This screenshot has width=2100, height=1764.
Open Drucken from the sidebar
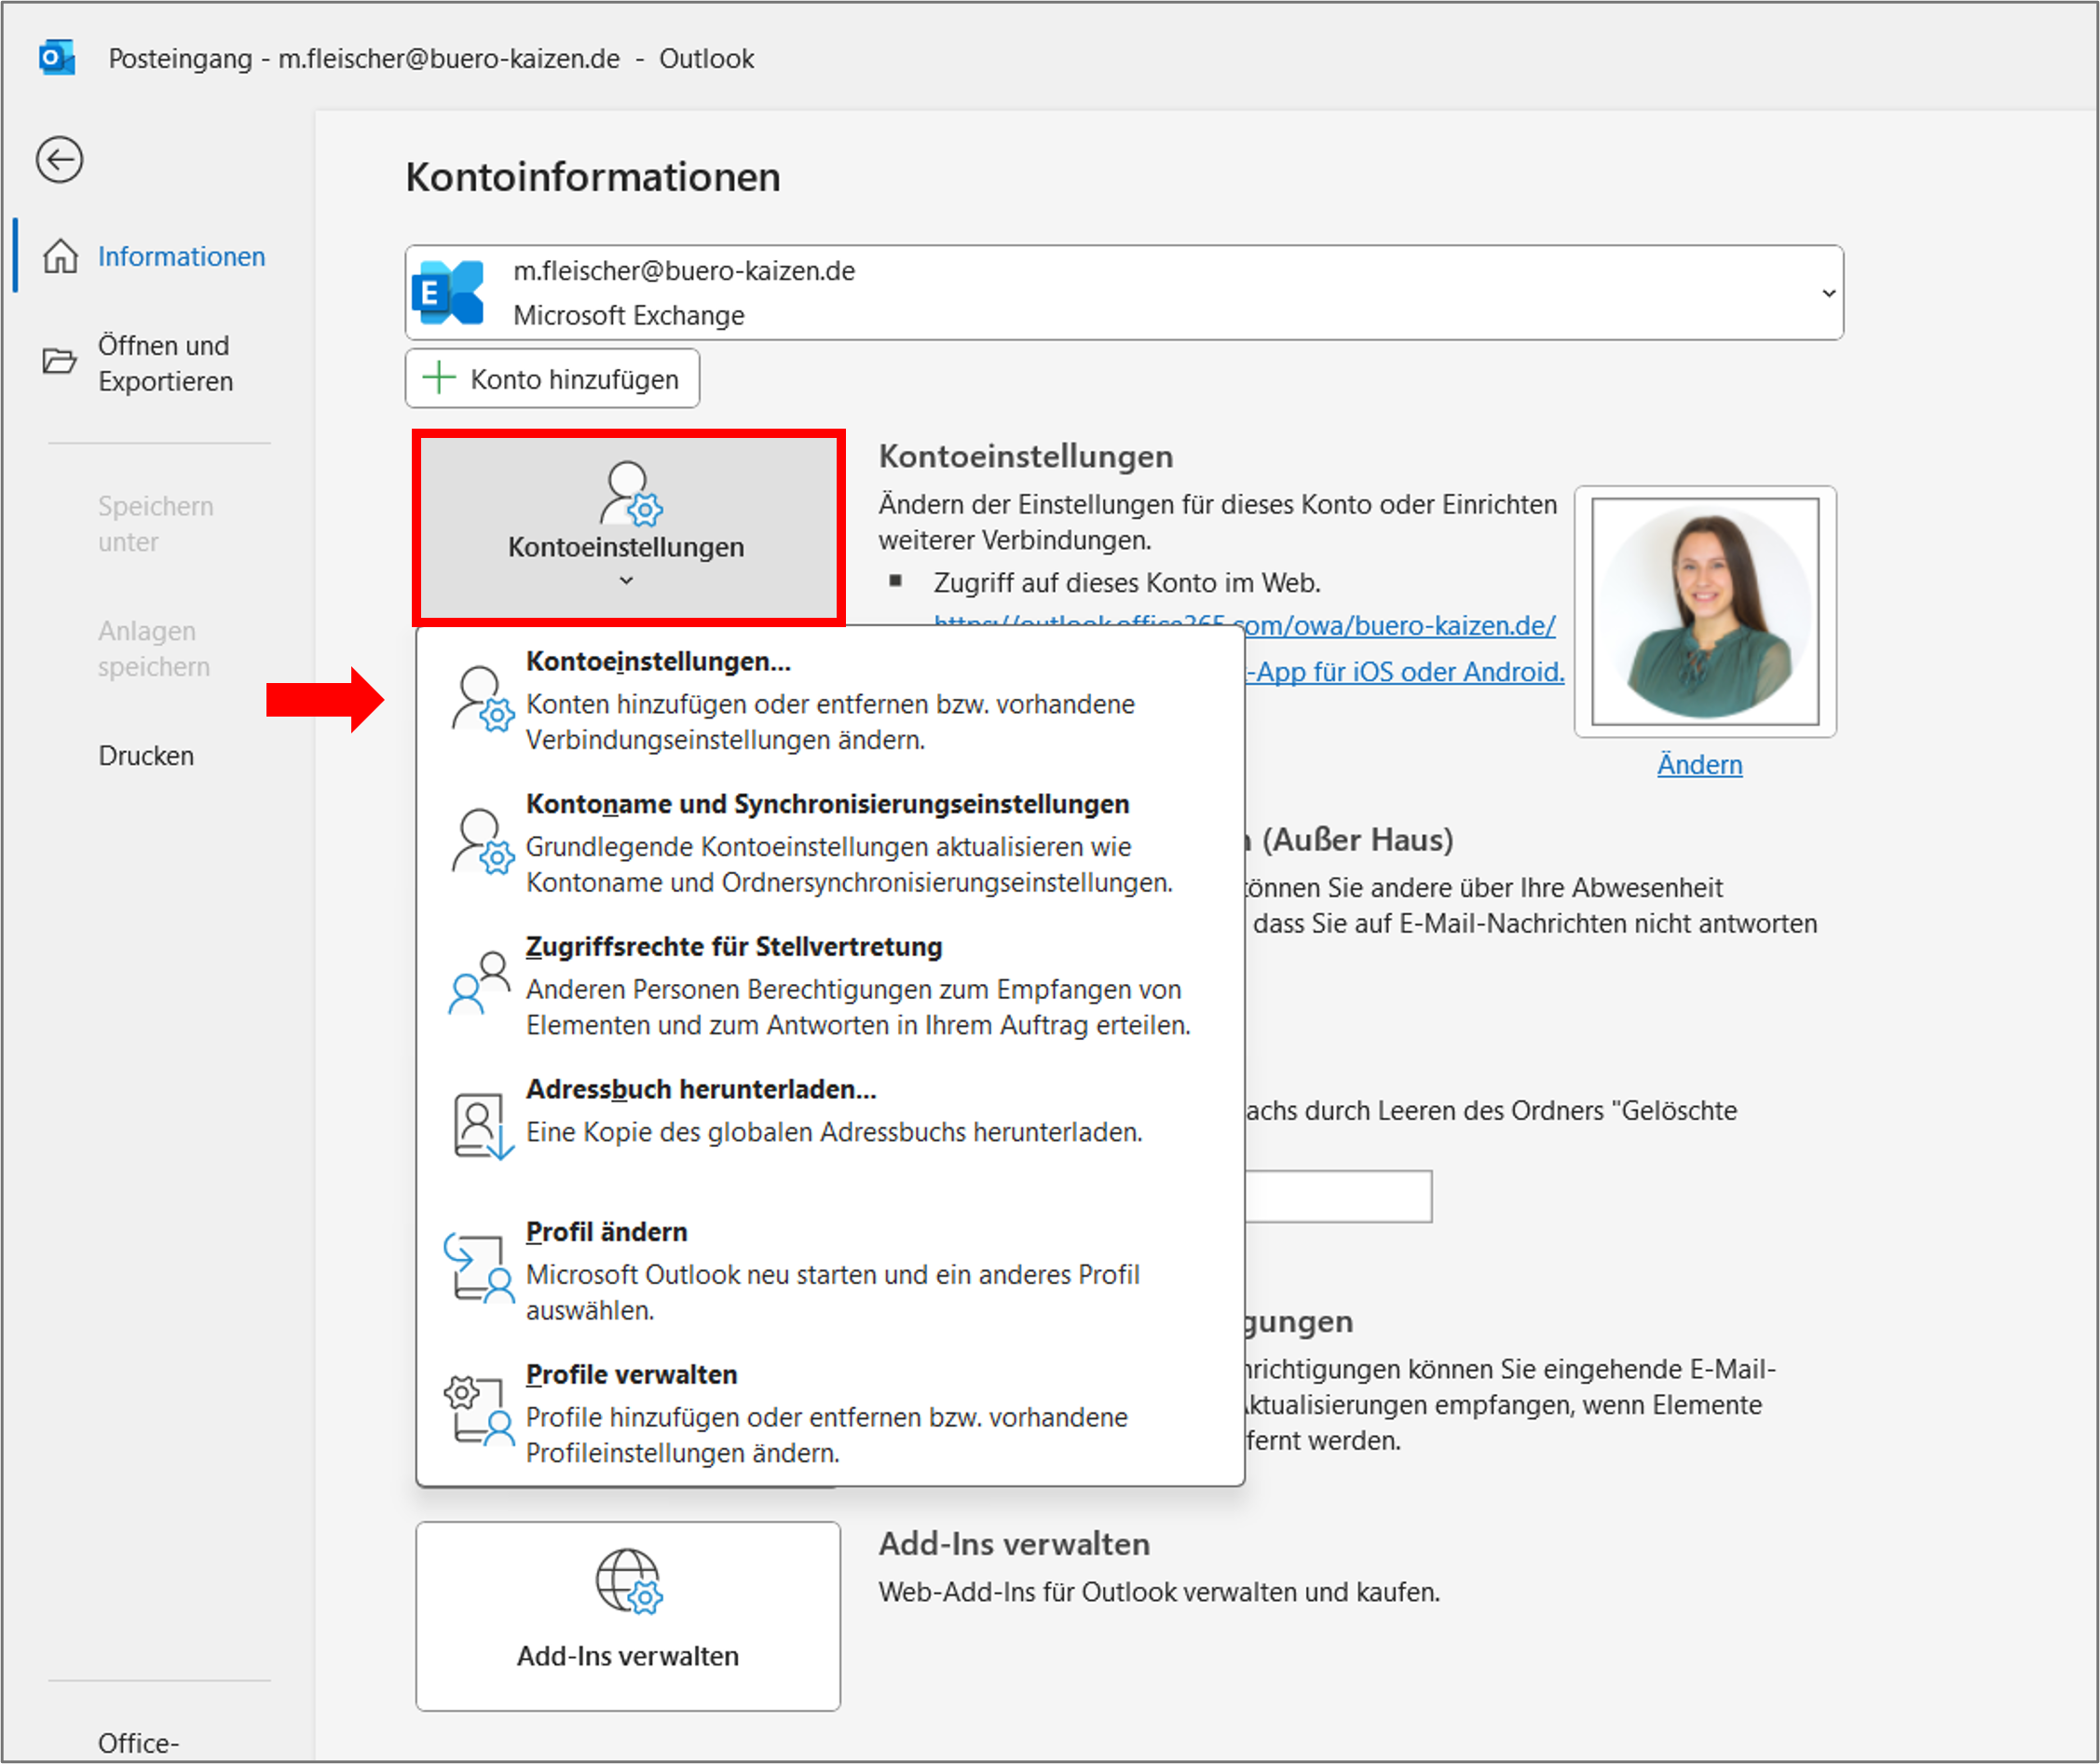tap(146, 755)
